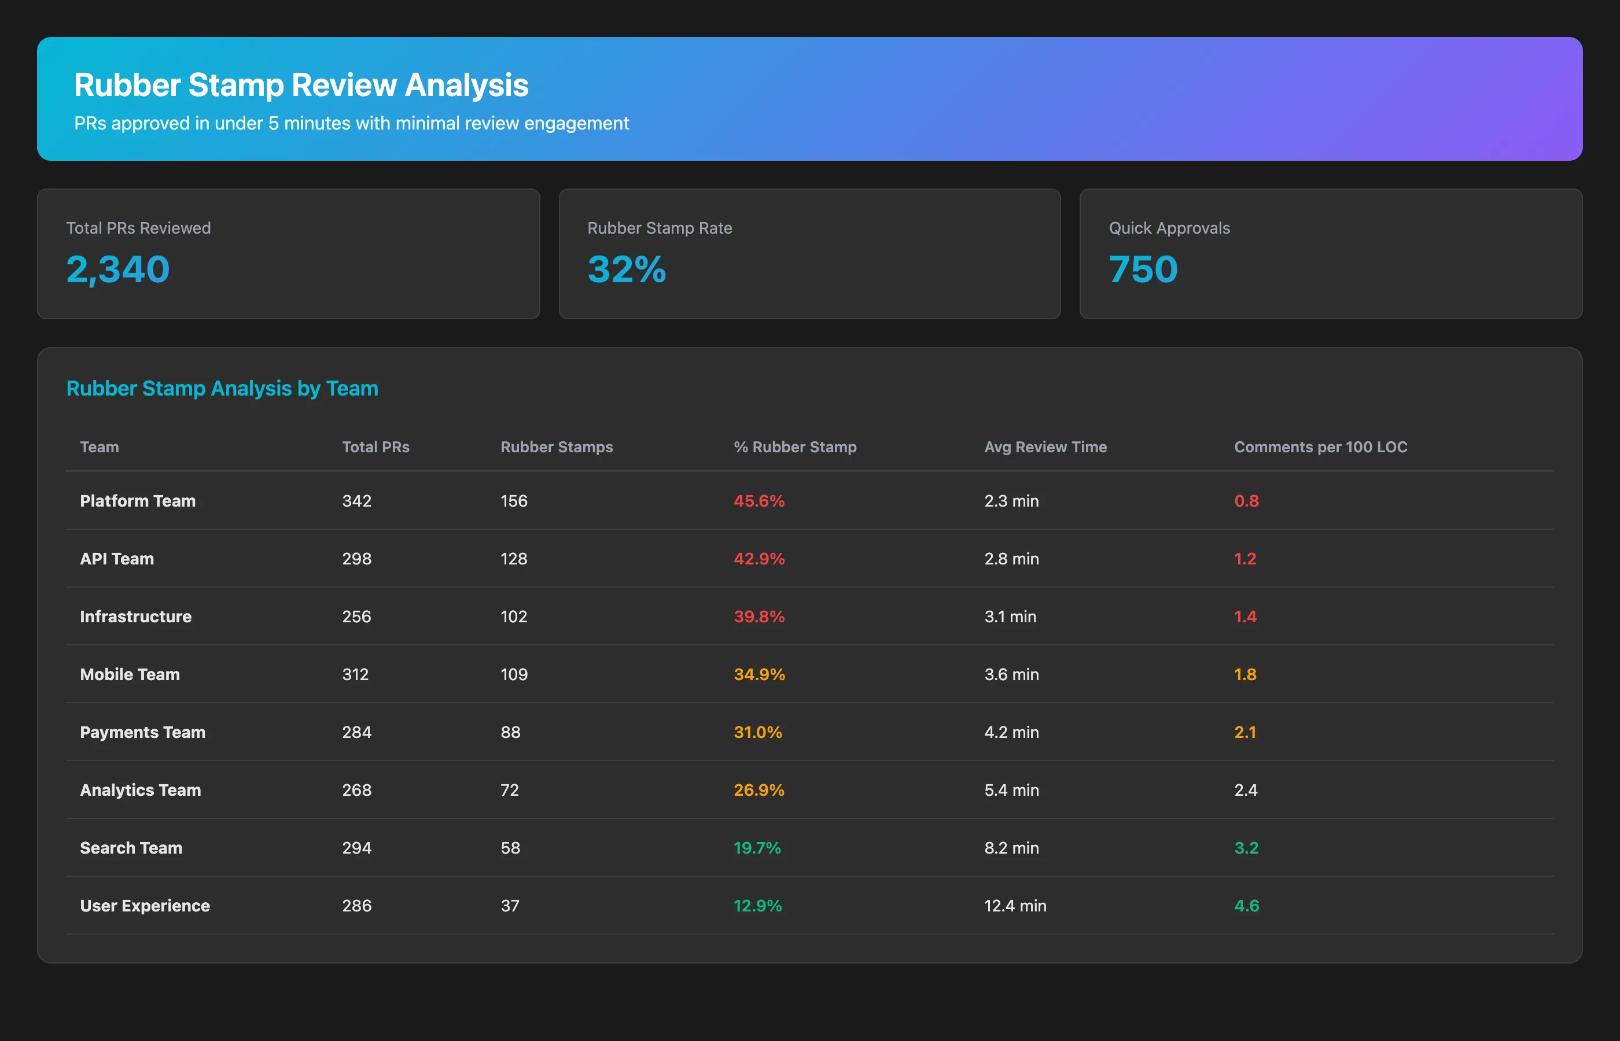The width and height of the screenshot is (1620, 1041).
Task: Select the Platform Team row name
Action: coord(137,501)
